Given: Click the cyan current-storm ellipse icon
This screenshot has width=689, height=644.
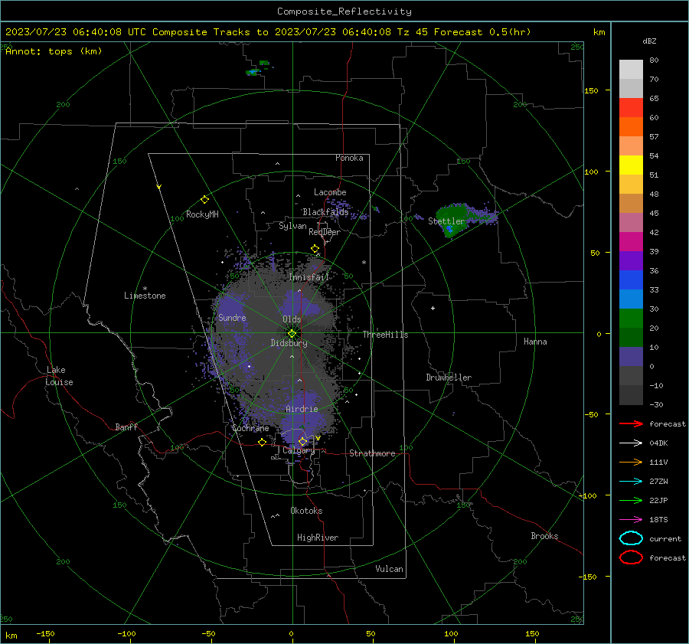Looking at the screenshot, I should click(631, 538).
